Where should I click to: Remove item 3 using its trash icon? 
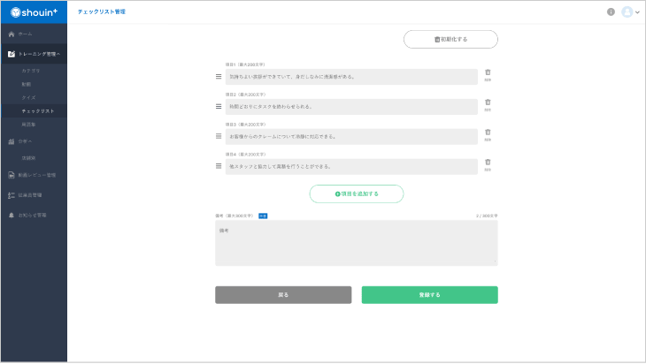(488, 133)
